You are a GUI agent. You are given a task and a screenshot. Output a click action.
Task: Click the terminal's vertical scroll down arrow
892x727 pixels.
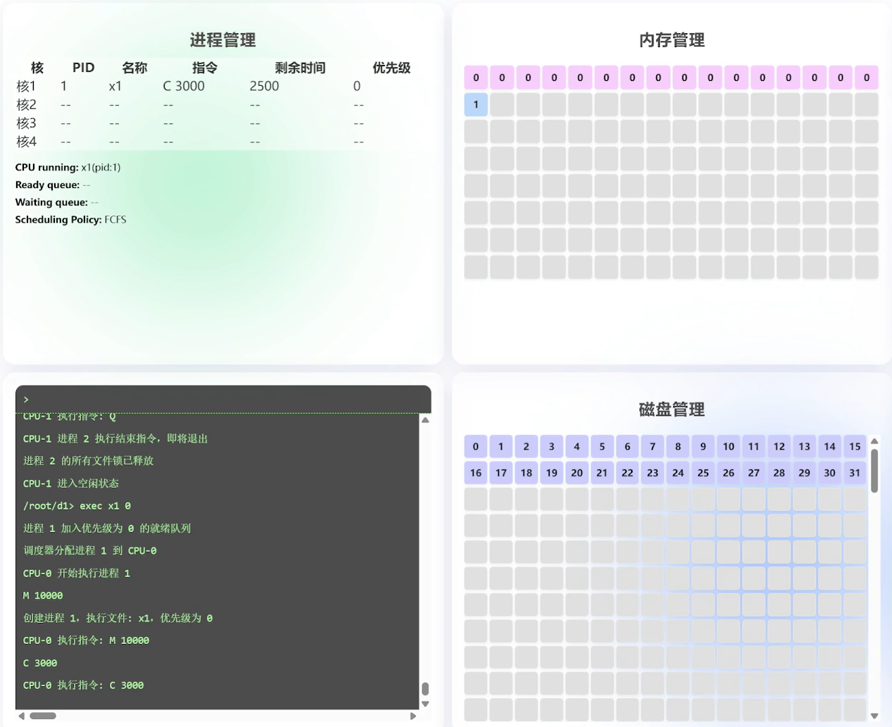click(425, 704)
